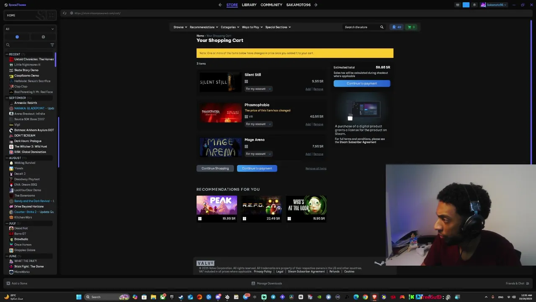This screenshot has width=536, height=302.
Task: Open the STORE tab
Action: click(x=232, y=5)
